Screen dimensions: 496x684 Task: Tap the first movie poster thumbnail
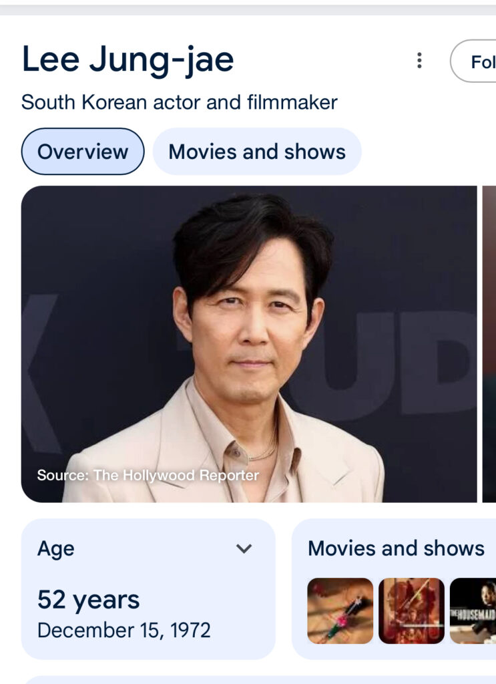click(340, 611)
